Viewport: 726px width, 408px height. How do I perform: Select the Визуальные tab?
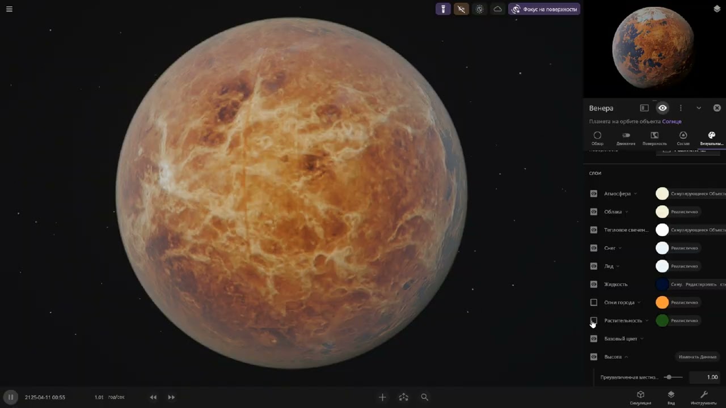click(712, 138)
